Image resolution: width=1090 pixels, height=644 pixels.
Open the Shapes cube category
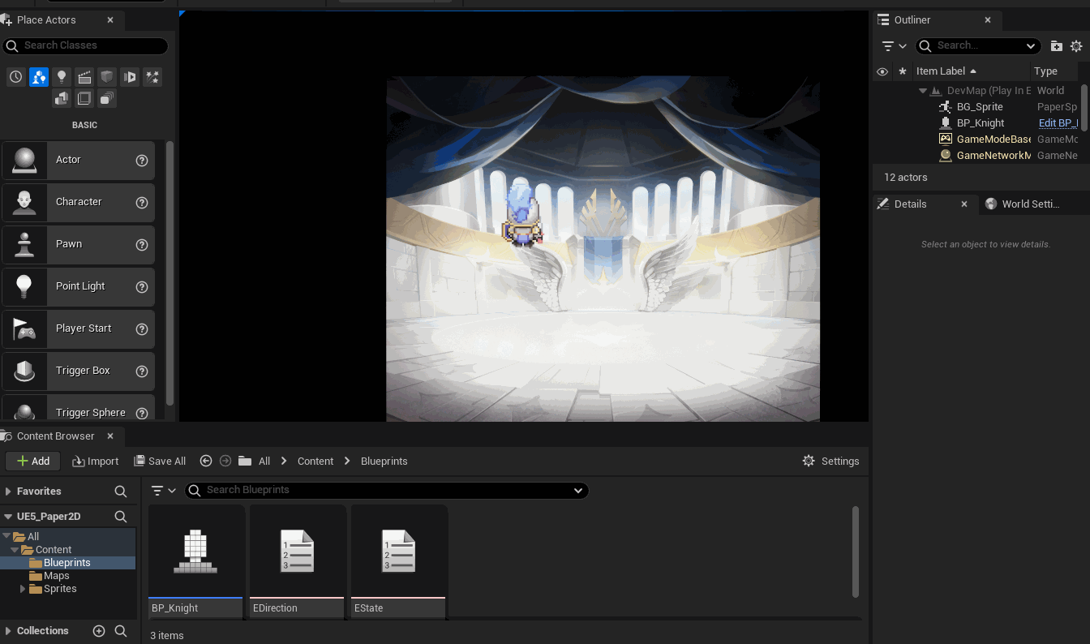[107, 77]
